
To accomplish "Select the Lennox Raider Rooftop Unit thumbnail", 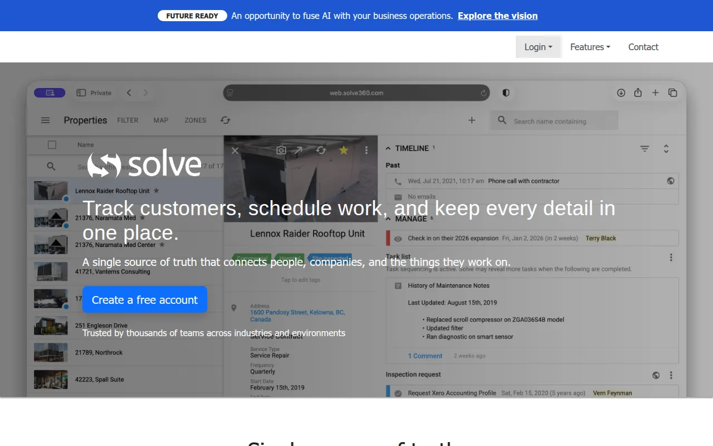I will [51, 191].
